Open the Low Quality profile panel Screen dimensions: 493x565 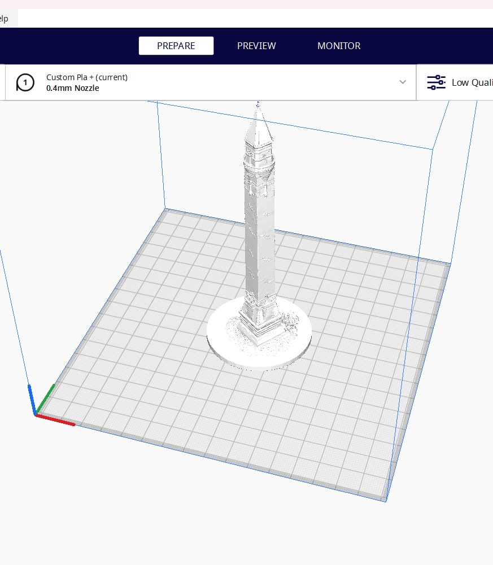[x=471, y=82]
